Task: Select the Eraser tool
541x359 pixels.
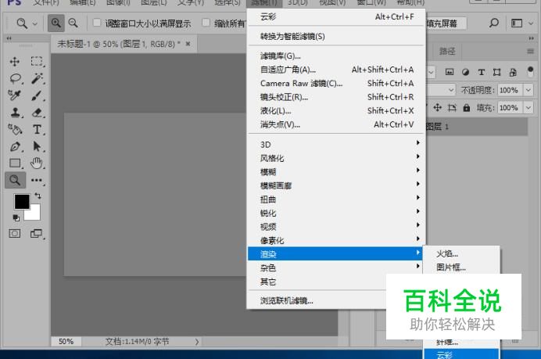Action: (37, 113)
